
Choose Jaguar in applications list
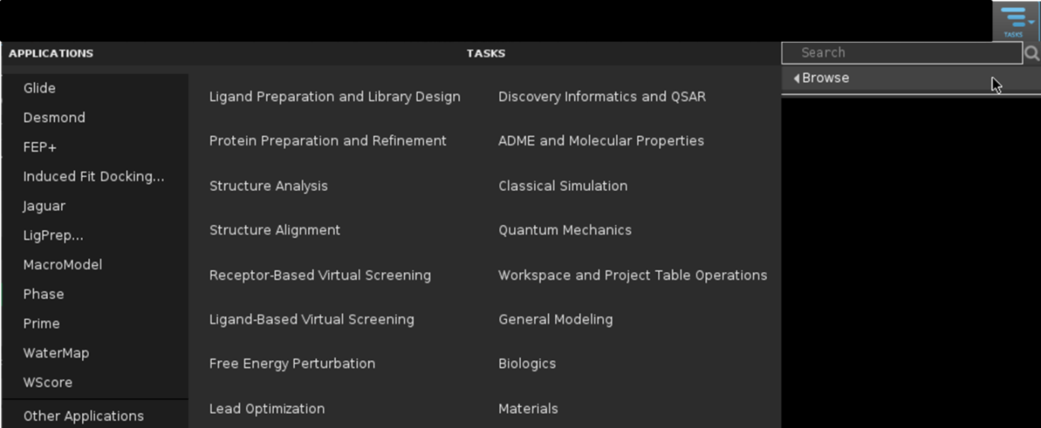[44, 206]
